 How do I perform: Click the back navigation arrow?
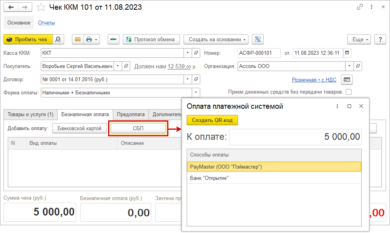(11, 7)
